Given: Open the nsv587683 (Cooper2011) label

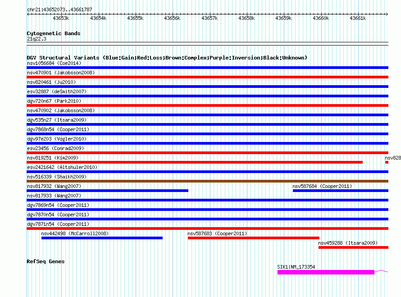Looking at the screenshot, I should [217, 233].
